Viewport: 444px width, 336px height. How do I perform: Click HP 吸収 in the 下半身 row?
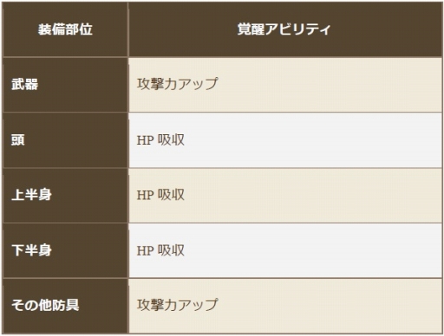pyautogui.click(x=160, y=250)
